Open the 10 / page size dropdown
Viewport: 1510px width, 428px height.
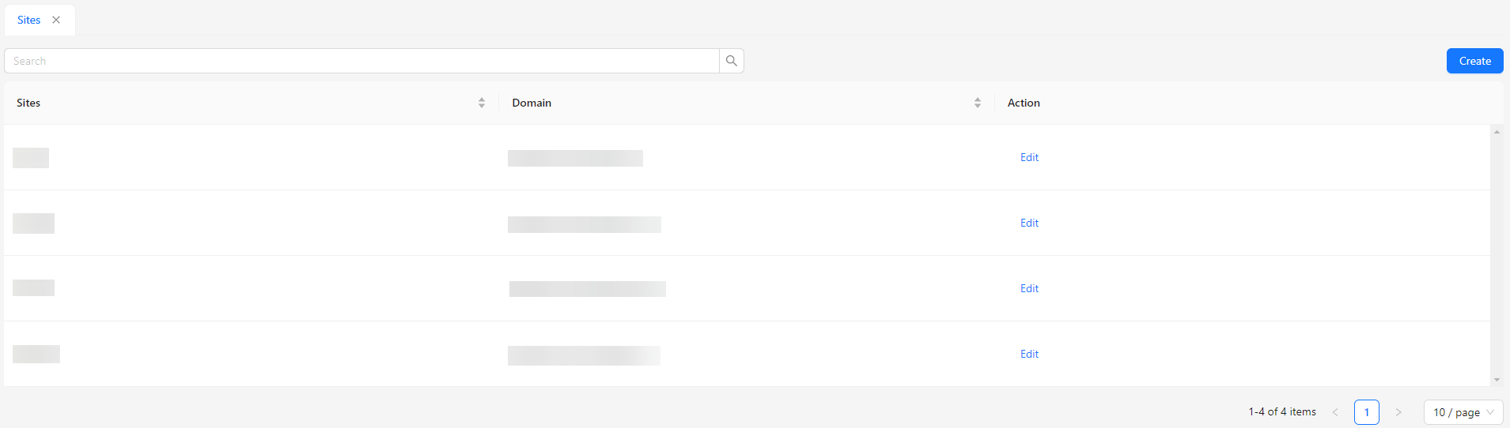(x=1463, y=412)
